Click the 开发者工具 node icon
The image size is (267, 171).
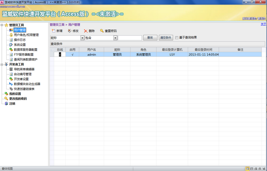tap(6, 64)
